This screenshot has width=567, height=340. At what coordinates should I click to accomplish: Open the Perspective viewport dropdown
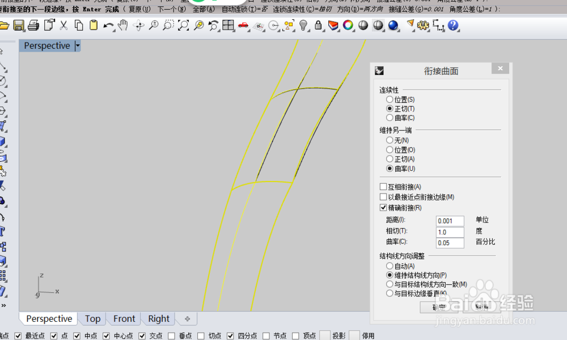click(x=78, y=45)
